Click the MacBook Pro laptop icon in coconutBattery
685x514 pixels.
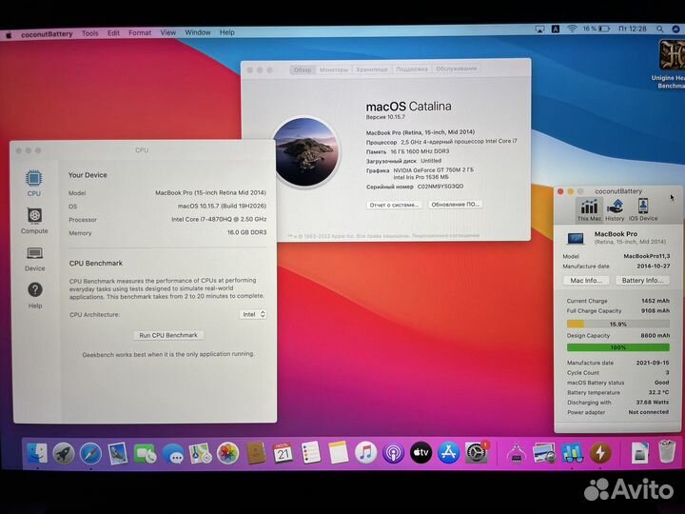tap(576, 238)
